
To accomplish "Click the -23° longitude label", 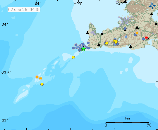I will tap(78, 4).
